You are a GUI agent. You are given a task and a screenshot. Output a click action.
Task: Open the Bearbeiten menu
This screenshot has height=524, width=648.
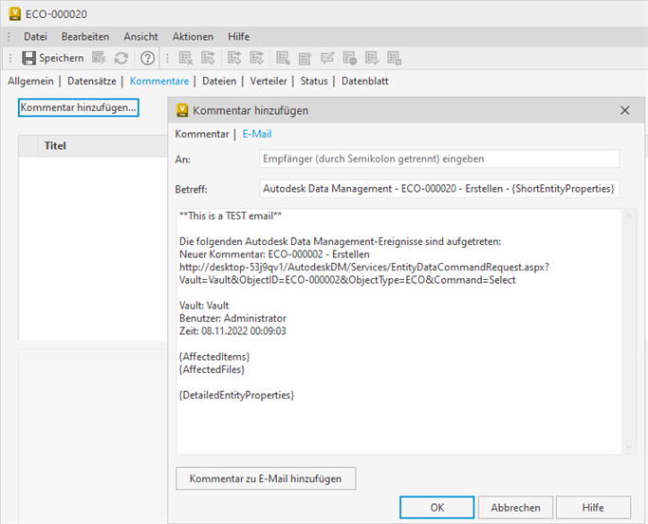pos(85,37)
